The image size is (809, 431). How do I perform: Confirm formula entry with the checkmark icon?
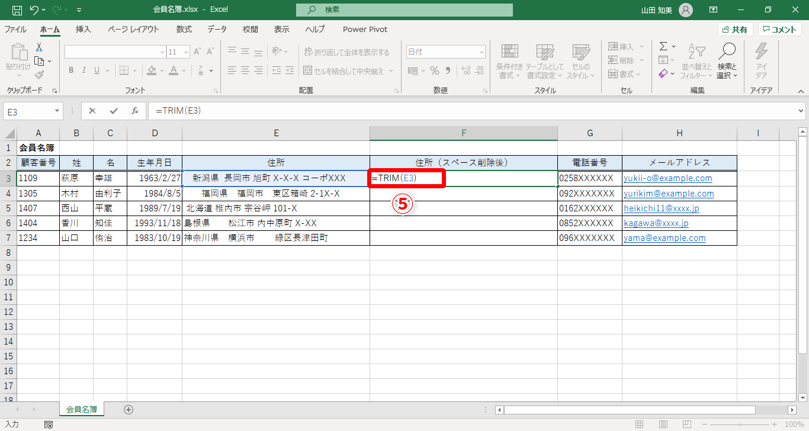(114, 111)
